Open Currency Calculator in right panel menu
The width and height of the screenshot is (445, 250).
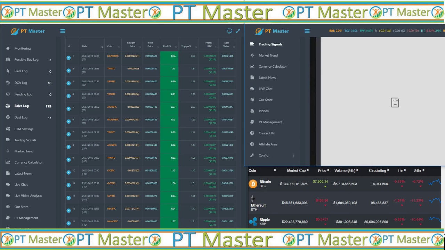point(273,66)
